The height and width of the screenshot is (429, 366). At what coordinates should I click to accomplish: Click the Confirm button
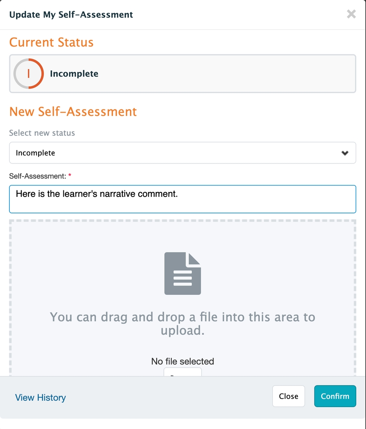[x=335, y=396]
